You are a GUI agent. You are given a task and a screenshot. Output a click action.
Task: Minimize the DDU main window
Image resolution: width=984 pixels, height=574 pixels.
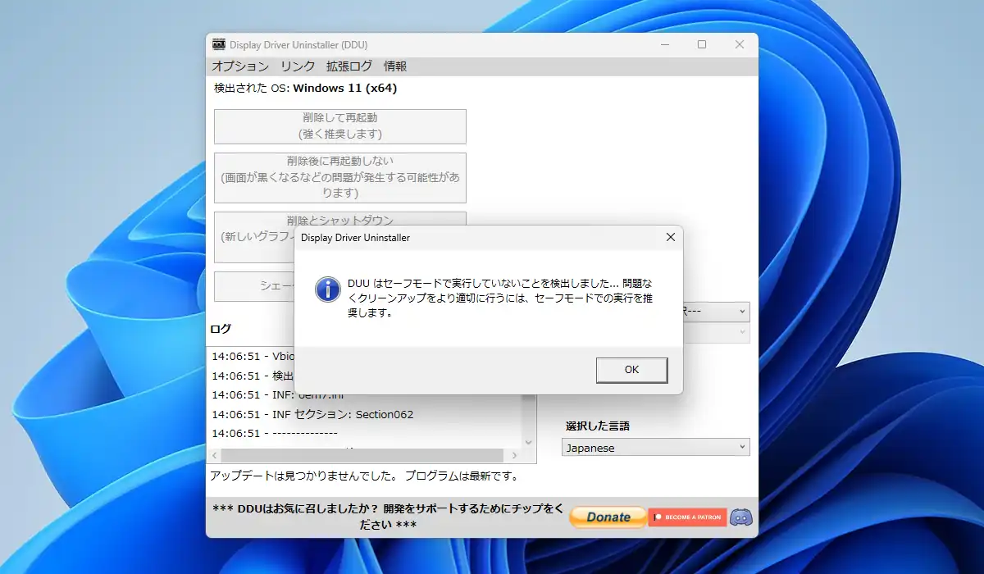pos(663,44)
